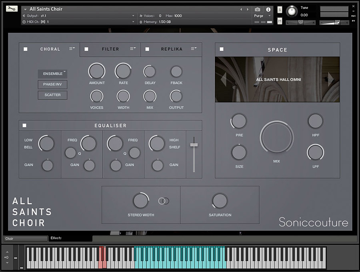Open the instrument info via the i icon
Image resolution: width=360 pixels, height=272 pixels.
tap(269, 9)
